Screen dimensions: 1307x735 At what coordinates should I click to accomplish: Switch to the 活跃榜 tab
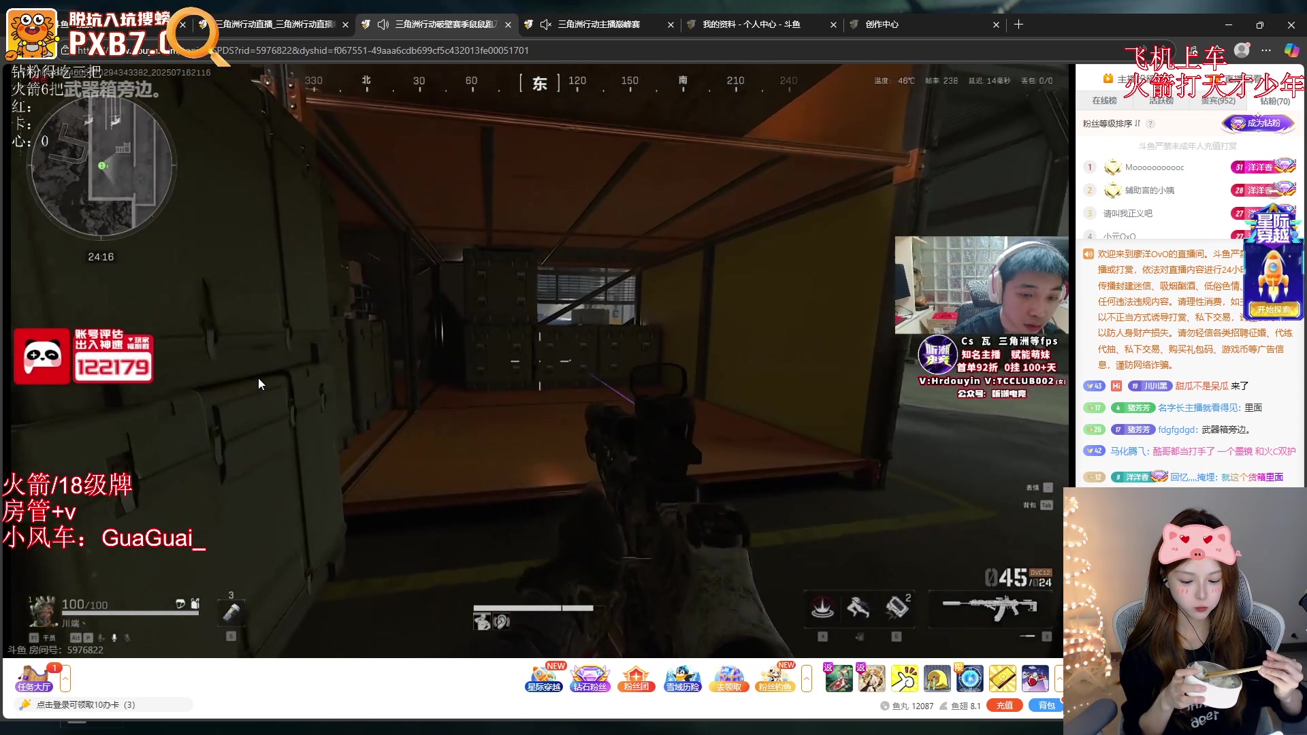coord(1161,101)
